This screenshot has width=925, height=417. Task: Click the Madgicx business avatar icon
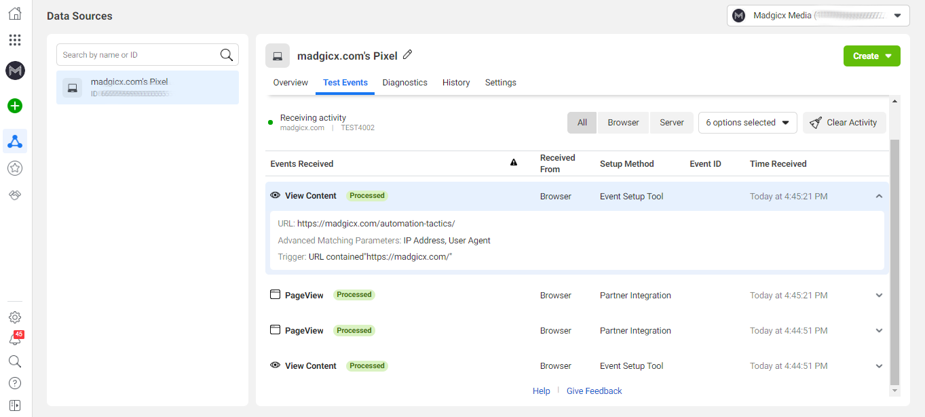[15, 70]
